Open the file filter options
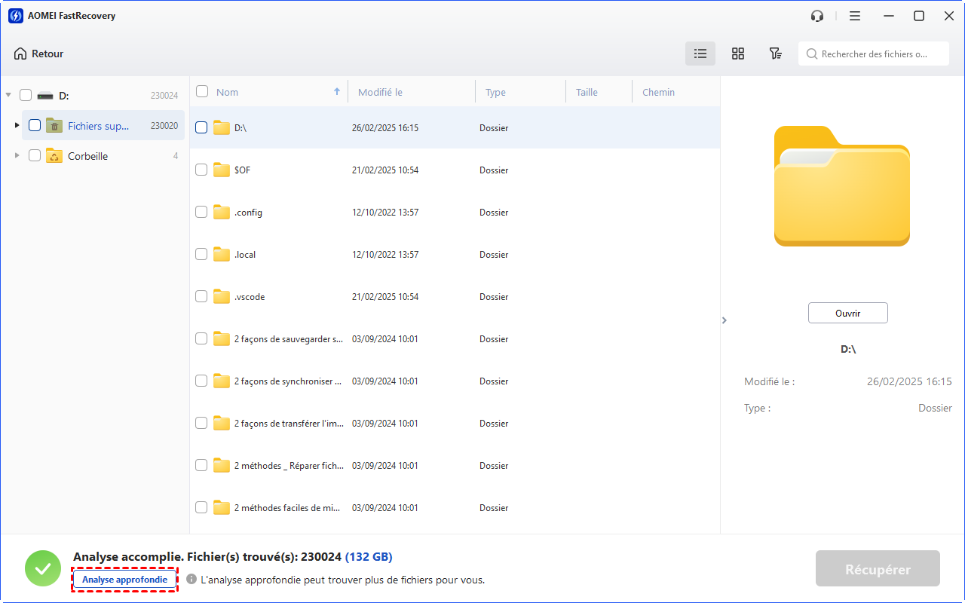 (775, 54)
